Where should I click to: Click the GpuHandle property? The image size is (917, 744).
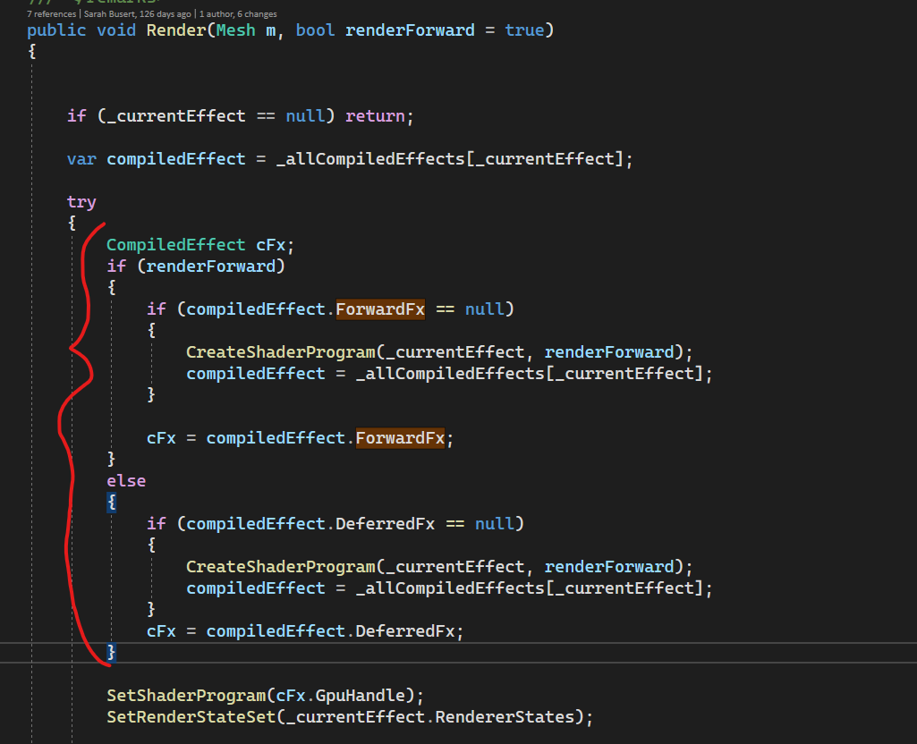point(360,696)
